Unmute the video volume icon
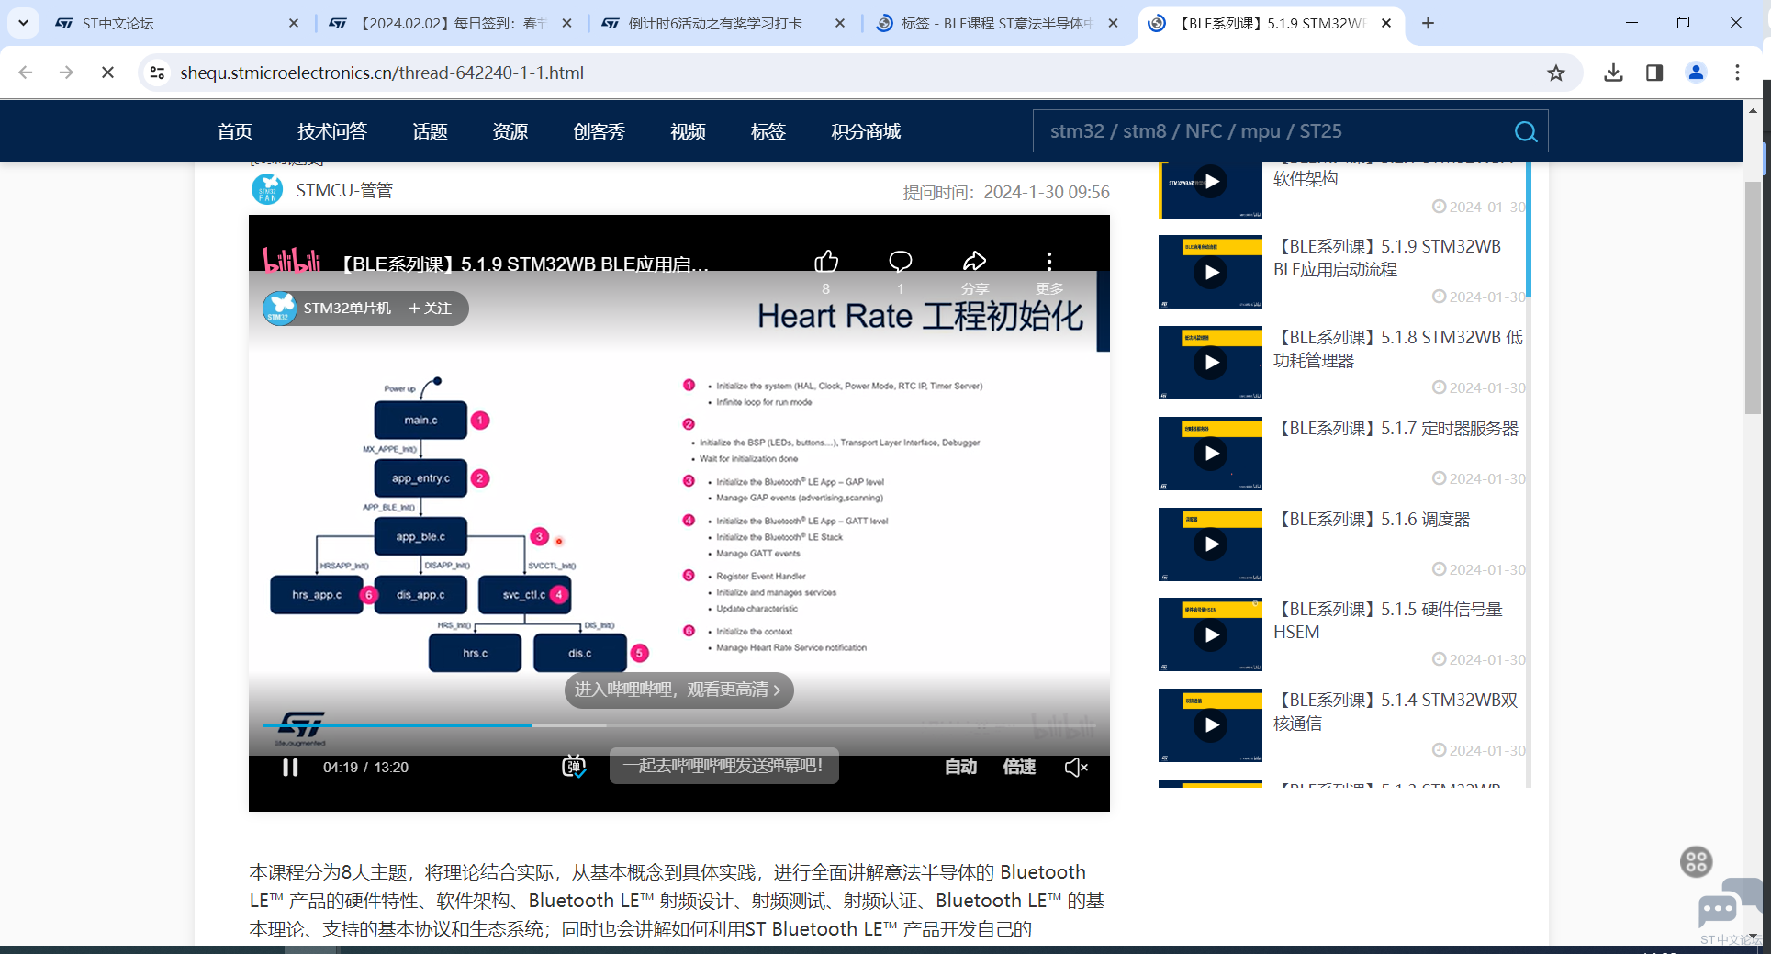 [1076, 767]
